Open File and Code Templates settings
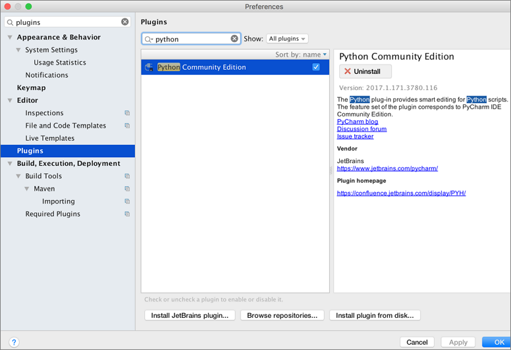 66,126
